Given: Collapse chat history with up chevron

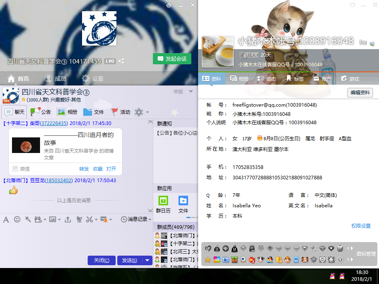Looking at the screenshot, I should point(150,122).
